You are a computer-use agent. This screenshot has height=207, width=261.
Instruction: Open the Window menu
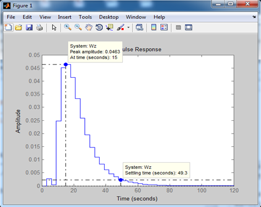[136, 17]
